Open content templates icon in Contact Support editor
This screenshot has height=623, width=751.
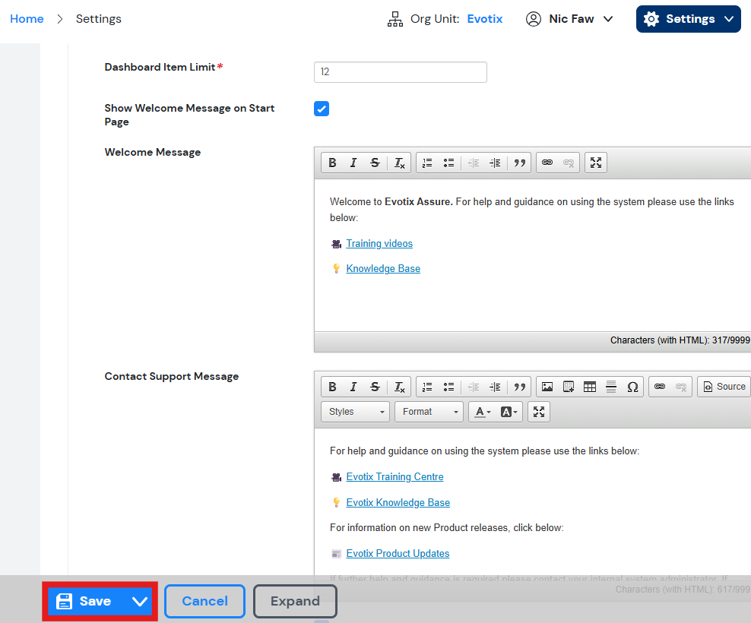(569, 387)
